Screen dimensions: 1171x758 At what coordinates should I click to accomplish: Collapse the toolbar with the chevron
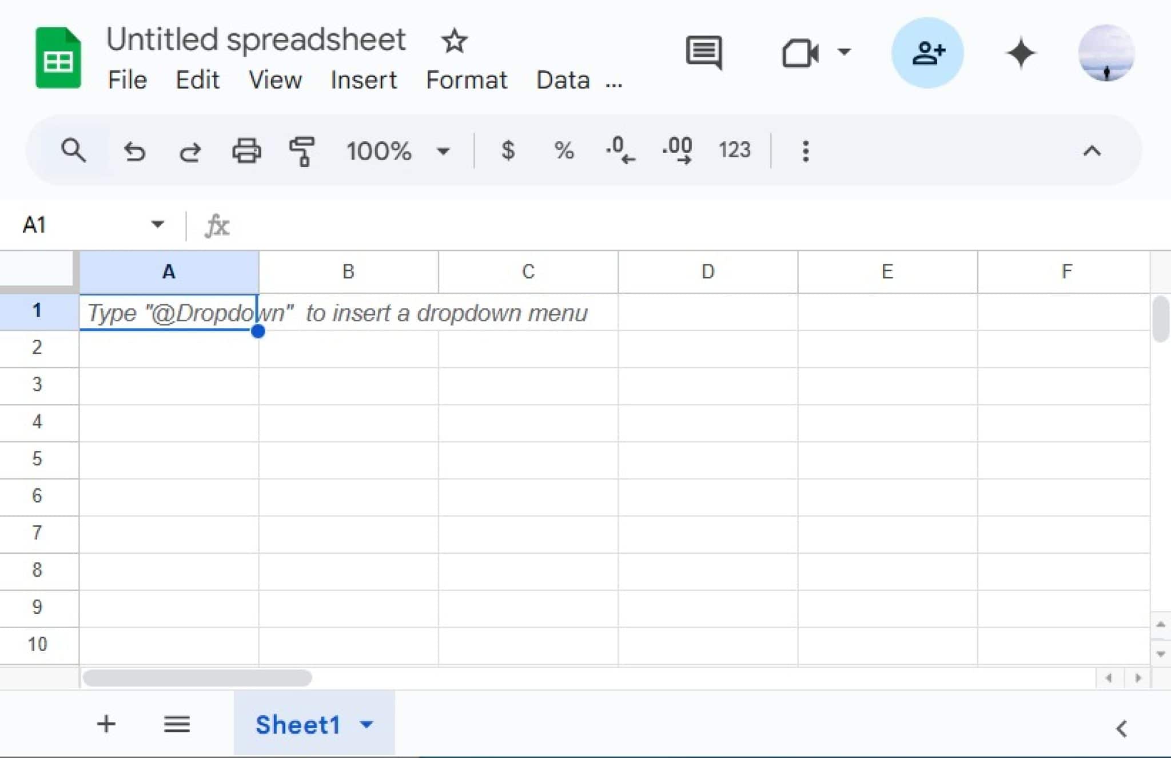click(x=1092, y=151)
